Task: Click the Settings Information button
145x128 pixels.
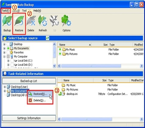Action: click(29, 118)
